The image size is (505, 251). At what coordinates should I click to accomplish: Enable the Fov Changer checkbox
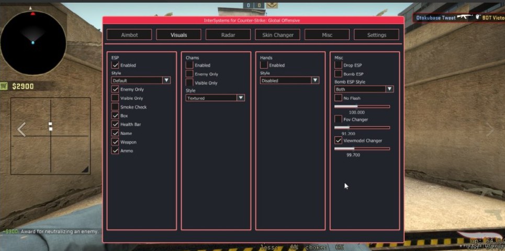click(x=338, y=119)
